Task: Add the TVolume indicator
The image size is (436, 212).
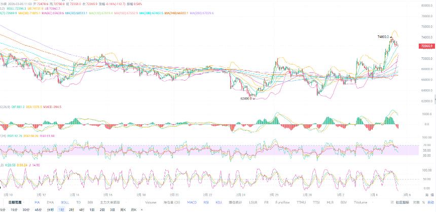Action: tap(360, 202)
